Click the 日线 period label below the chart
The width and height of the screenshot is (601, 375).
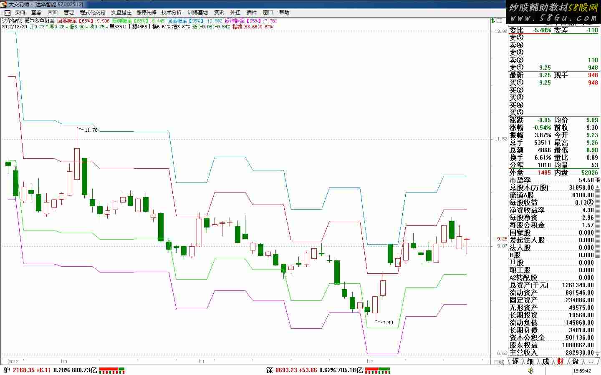coord(499,362)
